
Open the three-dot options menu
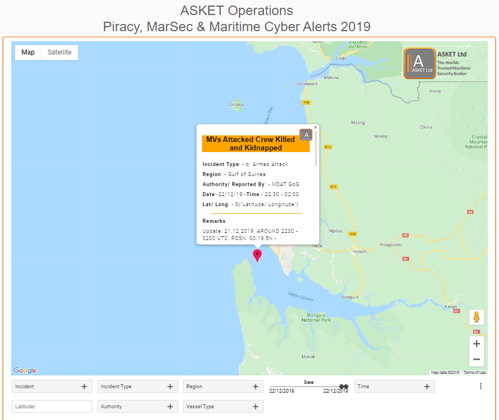point(481,386)
